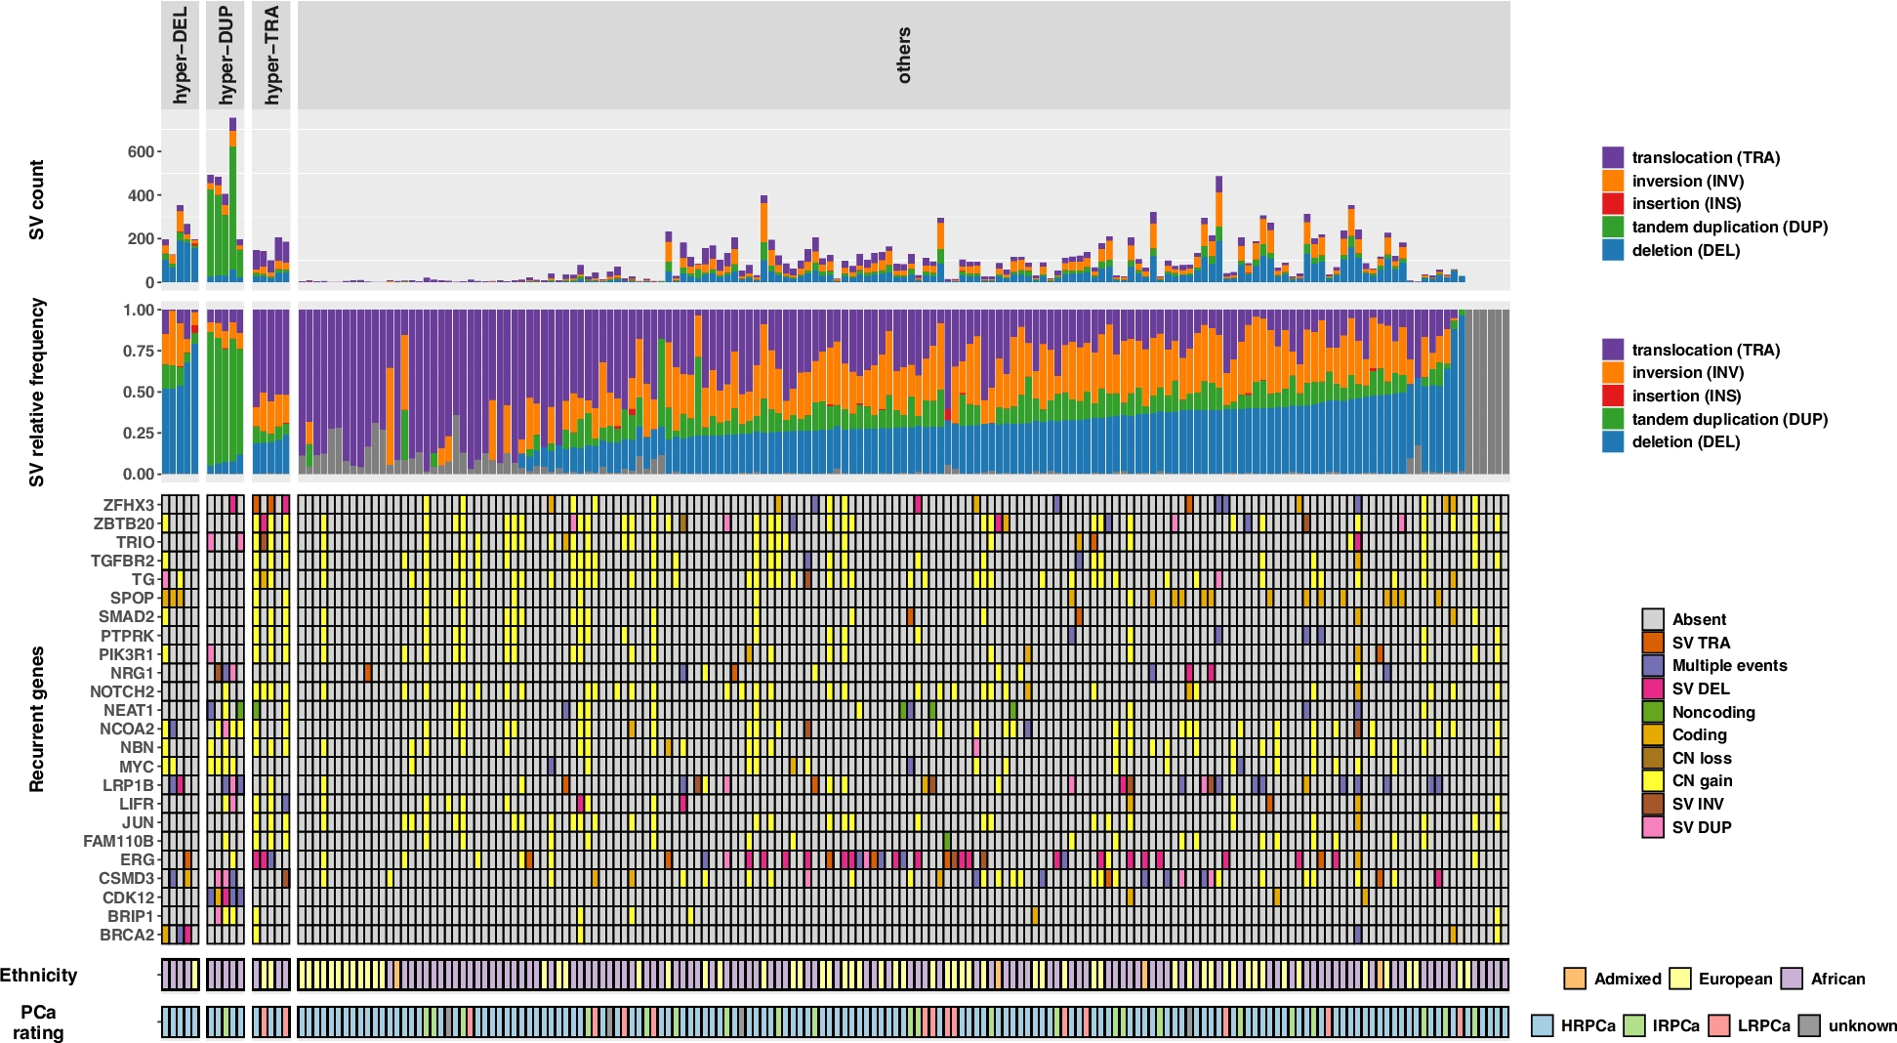
Task: Click the yellow CN gain legend swatch
Action: tap(1653, 780)
